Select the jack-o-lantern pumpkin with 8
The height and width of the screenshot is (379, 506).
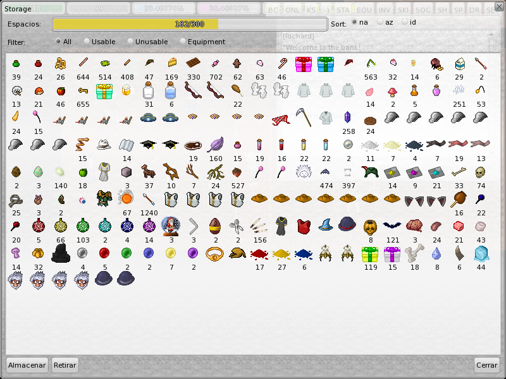370,227
